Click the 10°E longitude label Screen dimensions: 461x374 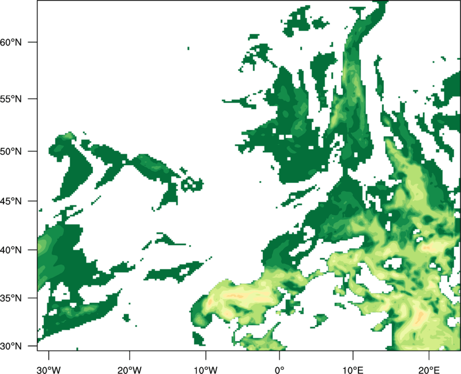tap(353, 370)
